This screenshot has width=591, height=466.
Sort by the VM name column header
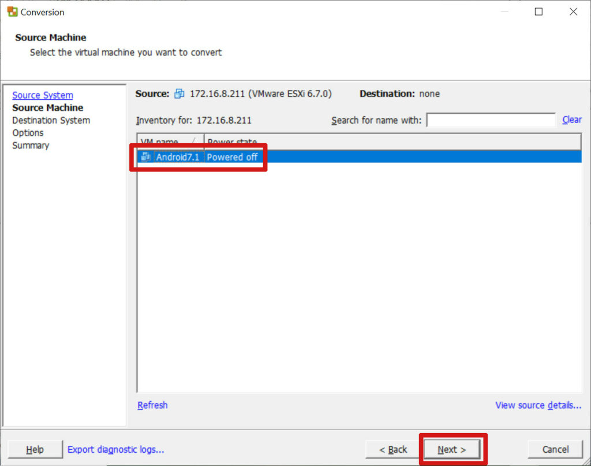[170, 141]
